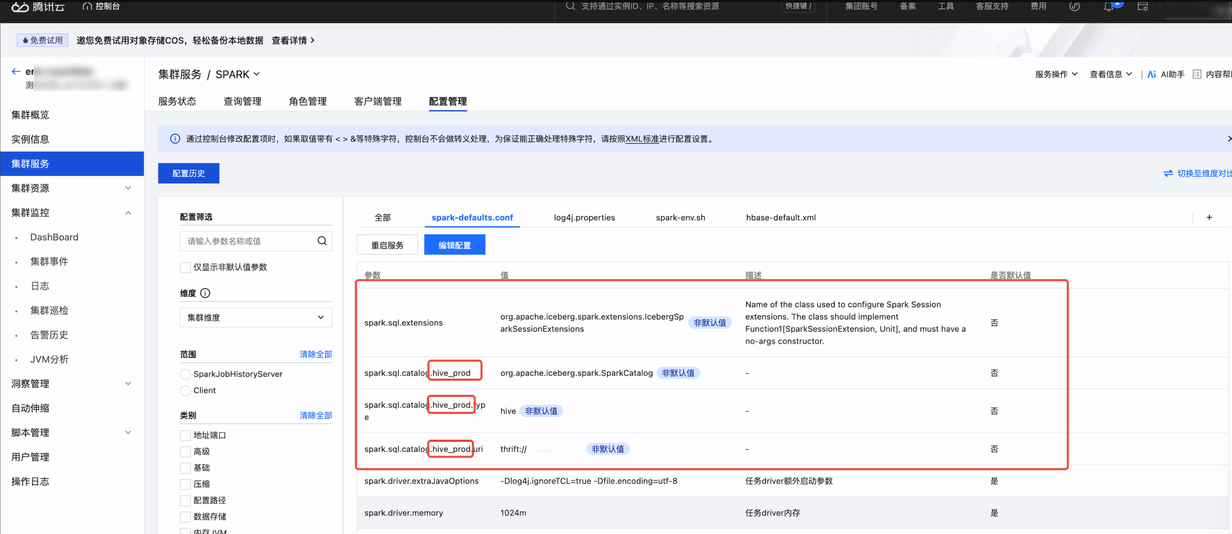
Task: Click 清除全部 link beside 范围
Action: [x=316, y=354]
